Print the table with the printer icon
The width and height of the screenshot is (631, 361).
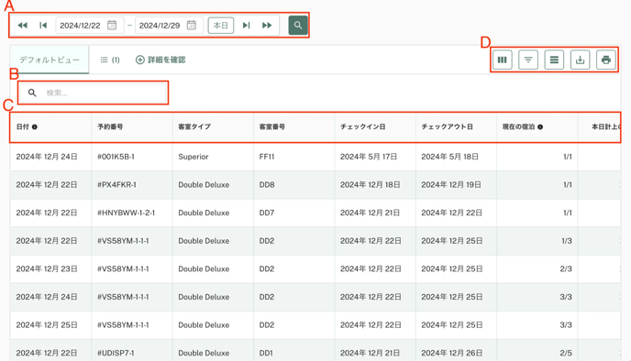606,60
